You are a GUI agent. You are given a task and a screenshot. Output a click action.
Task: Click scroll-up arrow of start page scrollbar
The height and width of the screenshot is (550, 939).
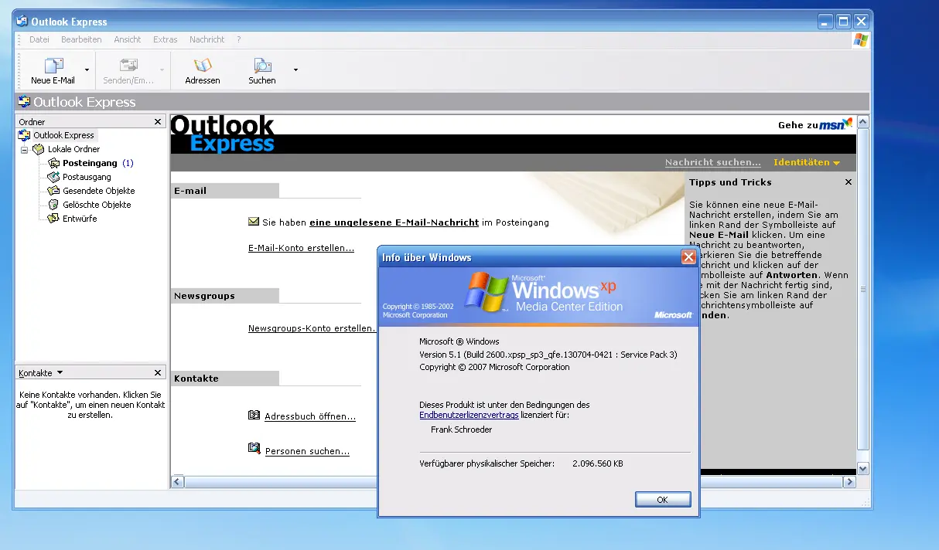[x=863, y=122]
